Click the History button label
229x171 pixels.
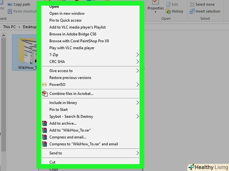click(x=177, y=11)
